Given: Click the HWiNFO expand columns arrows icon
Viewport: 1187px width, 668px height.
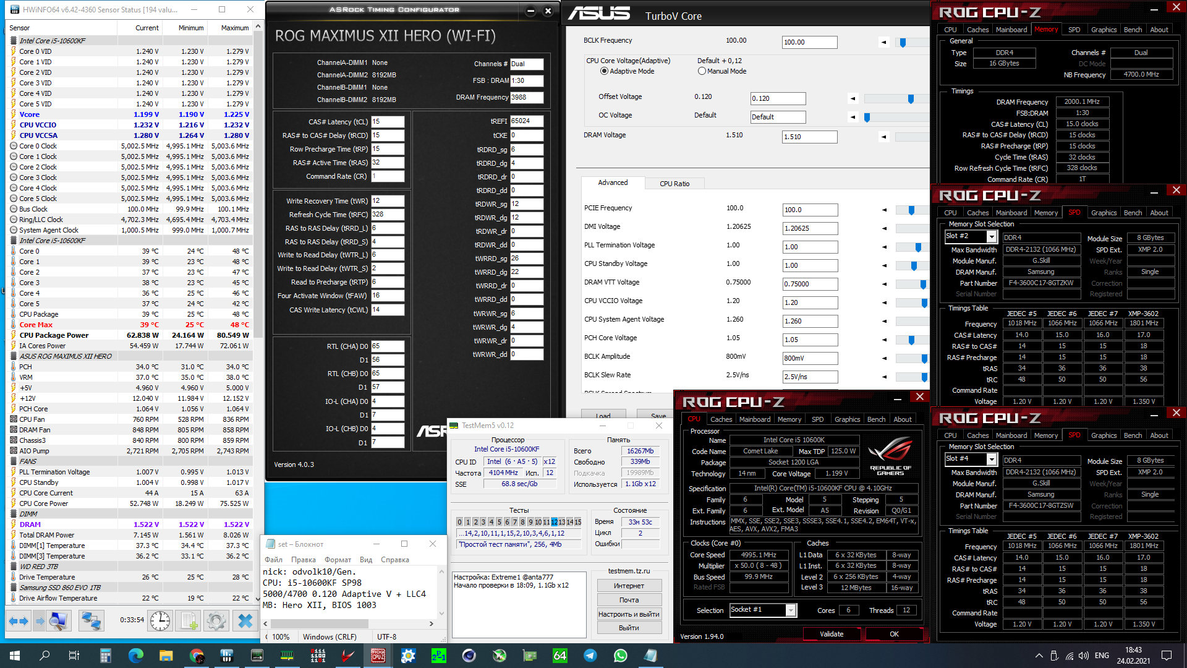Looking at the screenshot, I should 18,620.
